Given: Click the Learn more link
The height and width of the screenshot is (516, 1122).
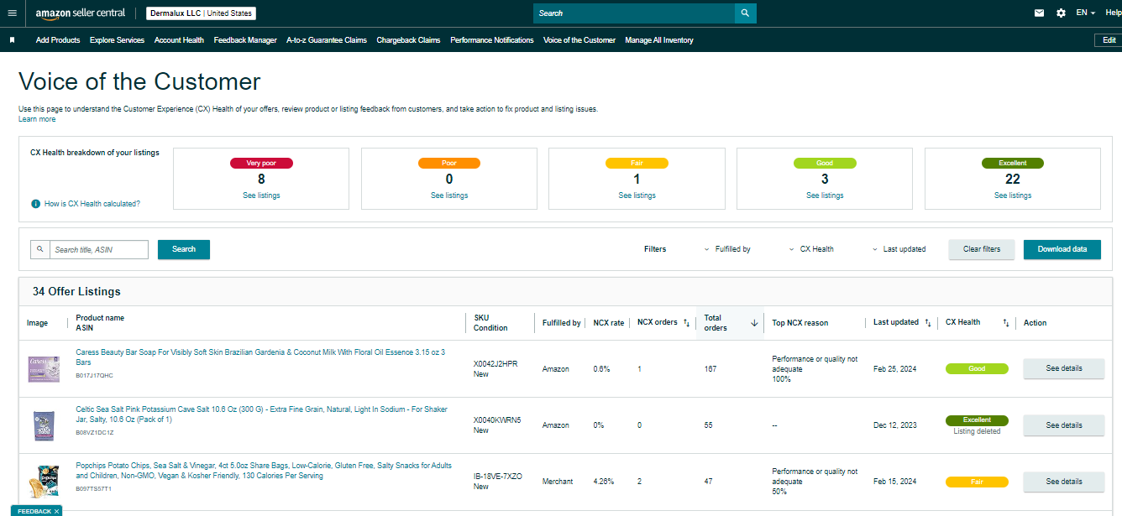Looking at the screenshot, I should tap(37, 119).
